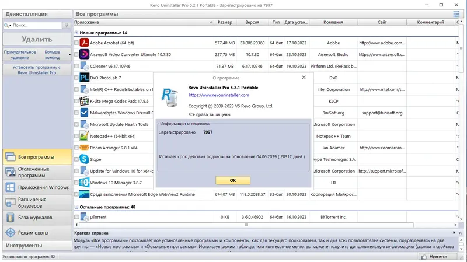The height and width of the screenshot is (262, 467).
Task: Check the Adobe Acrobat checkbox
Action: click(x=76, y=43)
